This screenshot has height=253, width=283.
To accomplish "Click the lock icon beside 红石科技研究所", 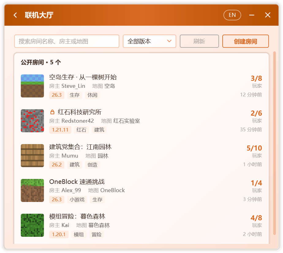I will pyautogui.click(x=52, y=112).
